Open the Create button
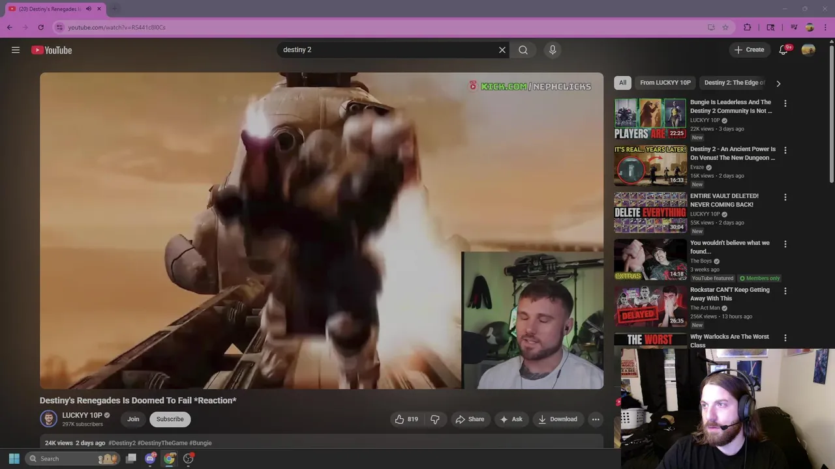This screenshot has height=469, width=835. point(749,50)
